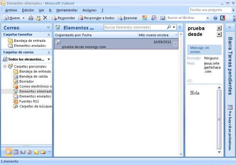Open the Acciones menu

89,10
